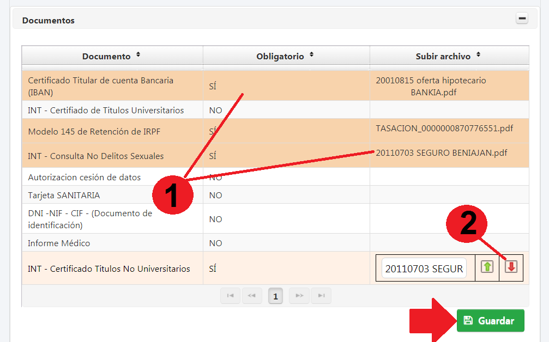This screenshot has width=549, height=342.
Task: Go to previous page of the table
Action: click(252, 296)
